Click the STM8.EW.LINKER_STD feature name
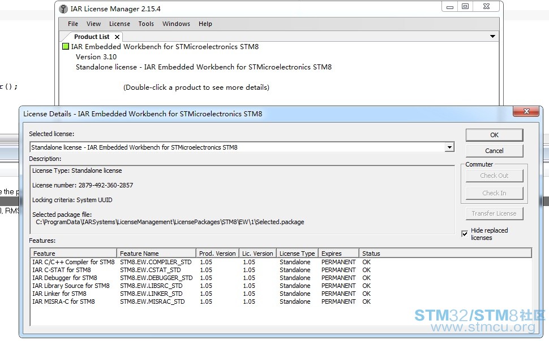Viewport: 549px width, 341px height. coord(151,294)
